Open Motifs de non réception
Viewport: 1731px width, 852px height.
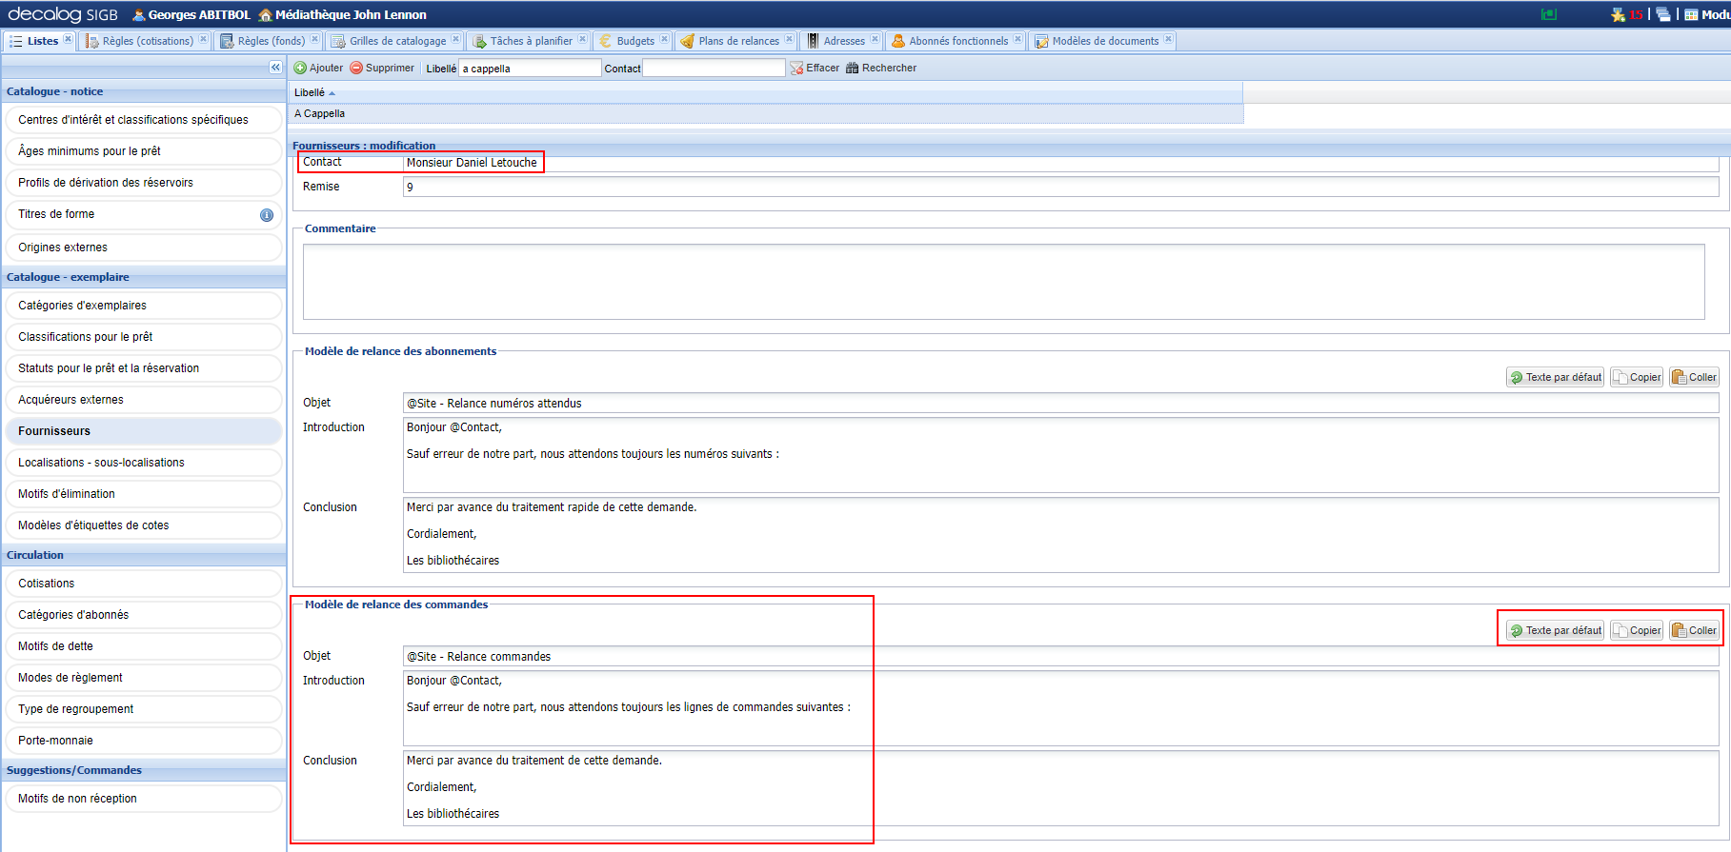coord(144,799)
